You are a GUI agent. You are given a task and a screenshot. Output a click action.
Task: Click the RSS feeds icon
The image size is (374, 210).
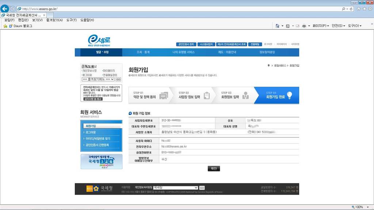pyautogui.click(x=288, y=26)
